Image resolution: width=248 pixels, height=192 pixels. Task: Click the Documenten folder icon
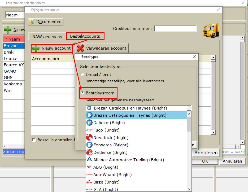click(32, 22)
